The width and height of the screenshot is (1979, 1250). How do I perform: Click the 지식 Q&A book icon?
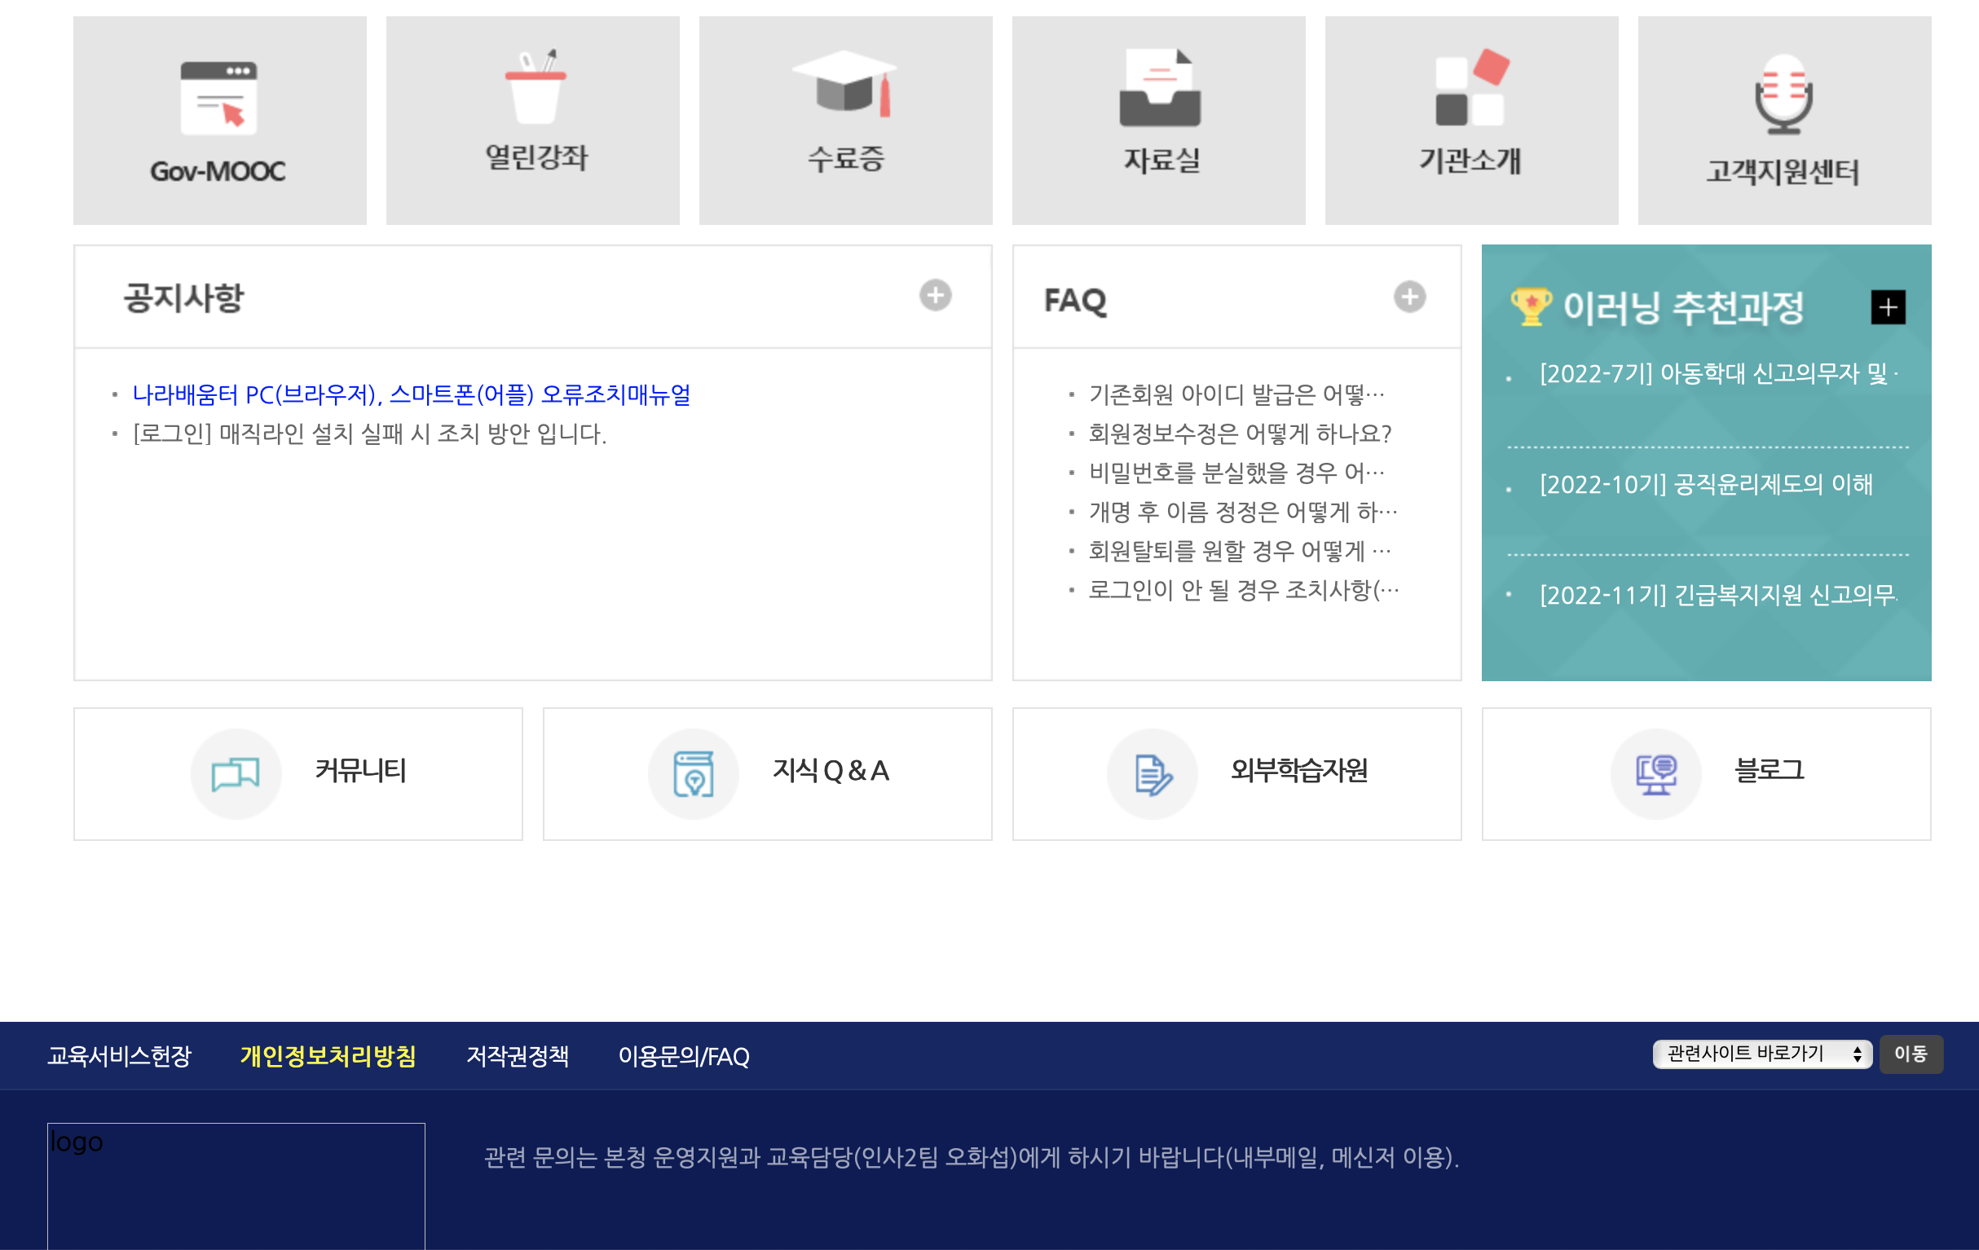[693, 773]
